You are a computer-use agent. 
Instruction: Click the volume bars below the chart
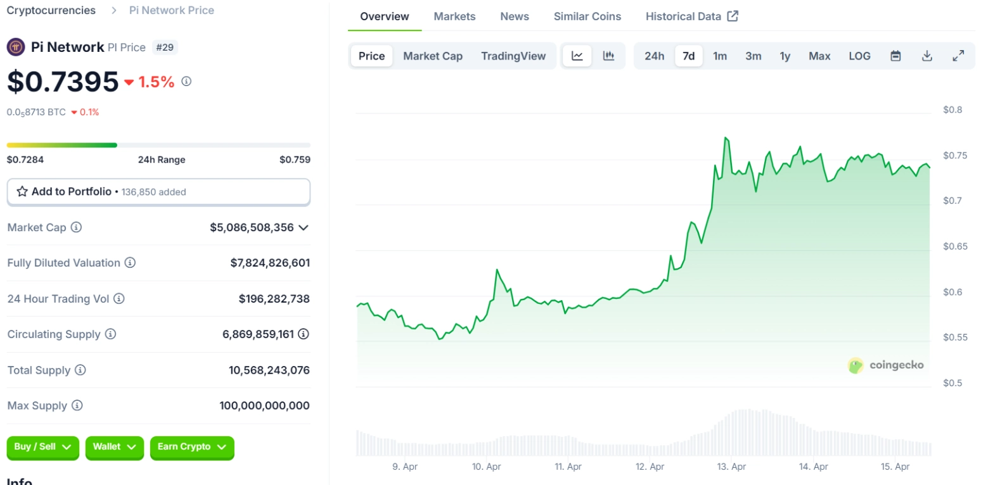tap(643, 434)
